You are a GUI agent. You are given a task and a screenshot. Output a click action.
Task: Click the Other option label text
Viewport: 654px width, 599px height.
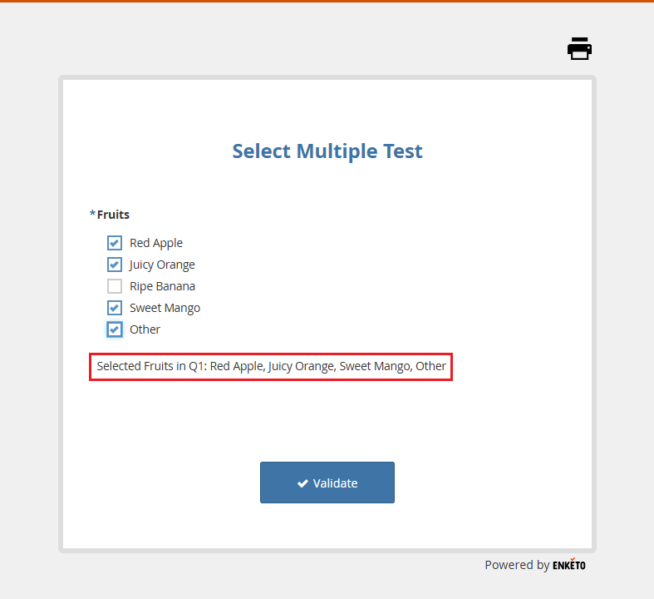[x=145, y=329]
